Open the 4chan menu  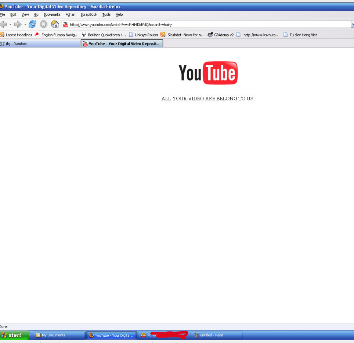[71, 14]
